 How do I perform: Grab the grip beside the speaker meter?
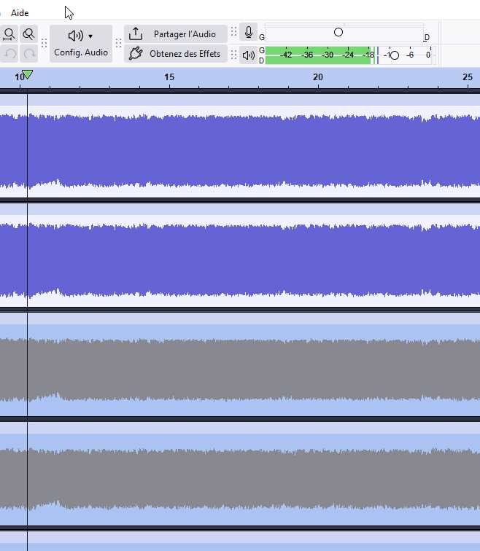point(234,55)
